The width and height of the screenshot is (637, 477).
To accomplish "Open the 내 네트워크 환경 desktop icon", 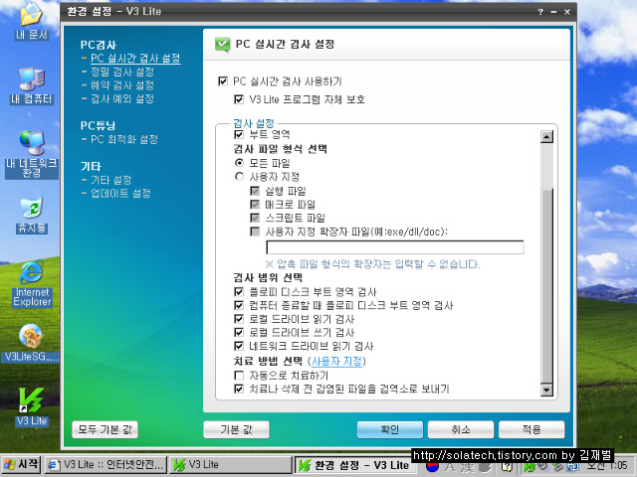I will (31, 155).
